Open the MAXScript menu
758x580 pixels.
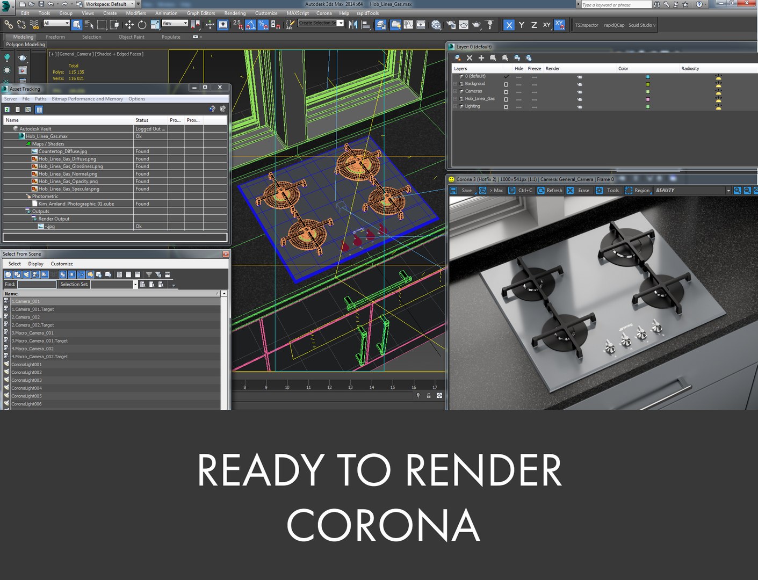(x=298, y=13)
